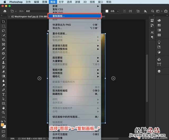Select the Eyedropper tool
Screen dimensions: 169x140
tap(3, 49)
